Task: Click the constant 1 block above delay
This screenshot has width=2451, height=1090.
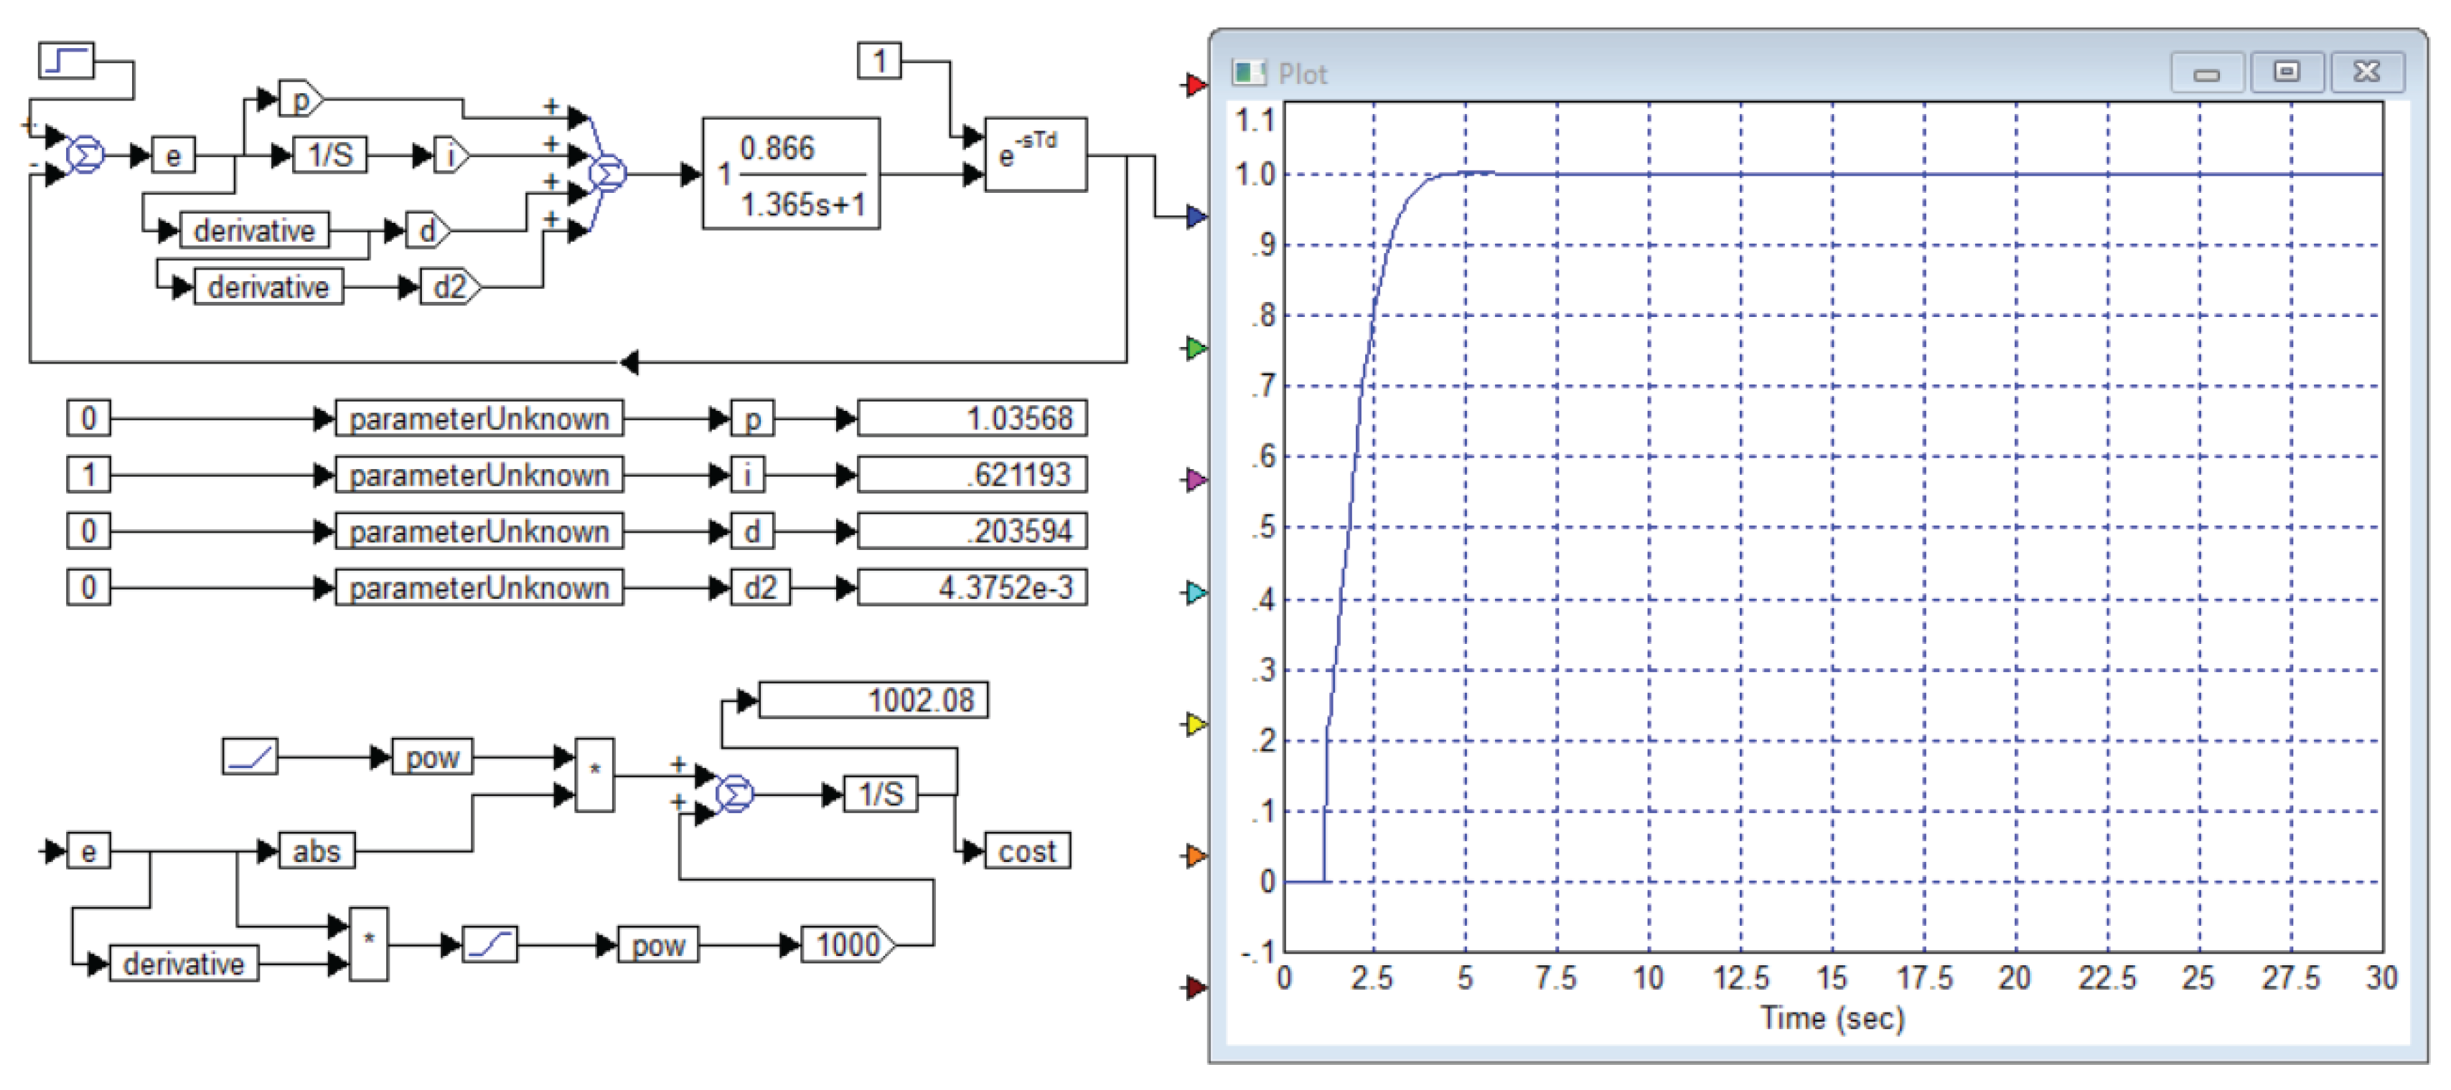Action: (x=879, y=61)
